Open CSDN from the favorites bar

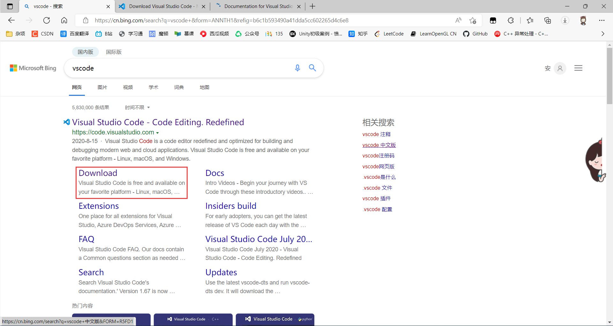(42, 34)
